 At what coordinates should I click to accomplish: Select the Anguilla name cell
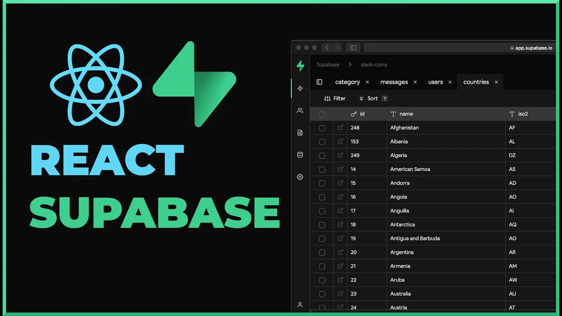pos(446,211)
